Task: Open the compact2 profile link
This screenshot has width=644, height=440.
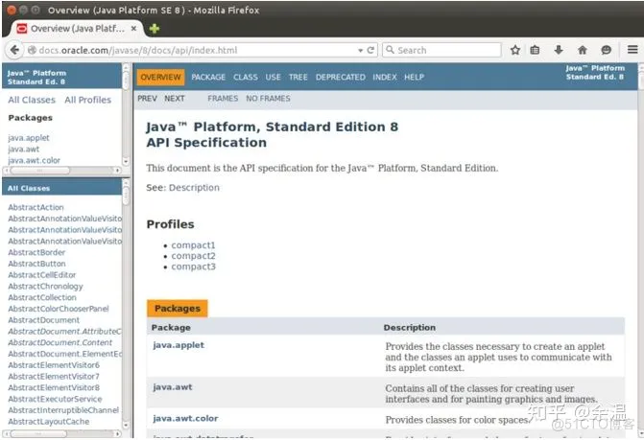Action: pos(193,256)
